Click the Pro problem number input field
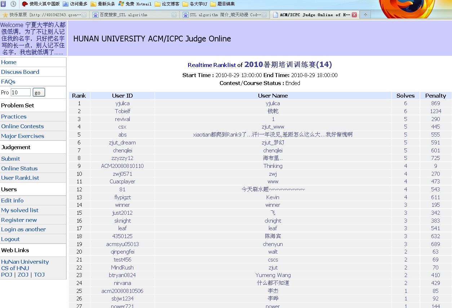The width and height of the screenshot is (452, 308). point(21,92)
